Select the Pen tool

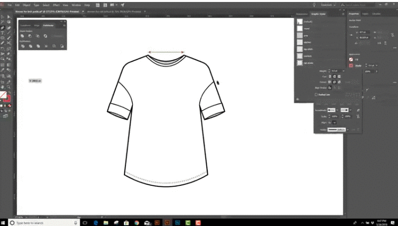pos(2,28)
